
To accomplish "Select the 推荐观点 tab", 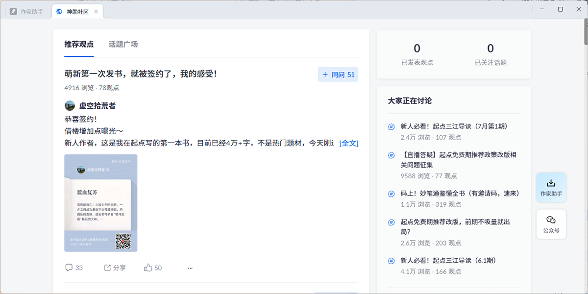I will (79, 44).
